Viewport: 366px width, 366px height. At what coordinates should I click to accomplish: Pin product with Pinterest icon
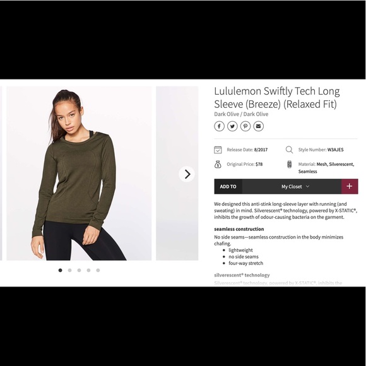245,126
